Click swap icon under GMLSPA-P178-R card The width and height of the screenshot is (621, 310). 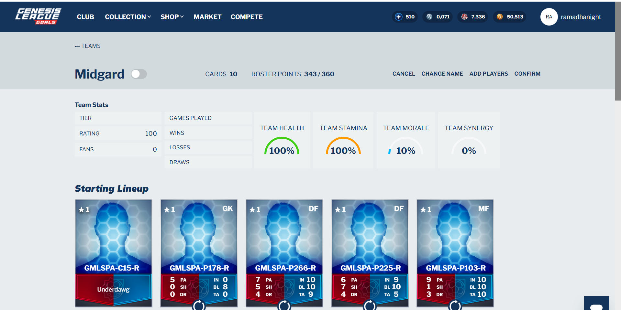click(x=199, y=305)
